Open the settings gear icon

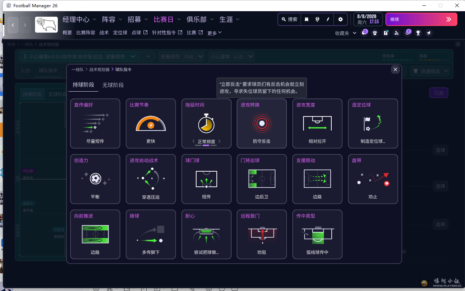click(x=340, y=19)
